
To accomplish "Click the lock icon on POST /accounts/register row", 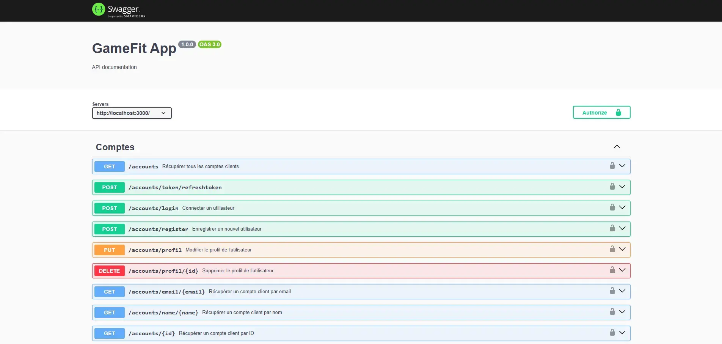I will click(x=612, y=228).
